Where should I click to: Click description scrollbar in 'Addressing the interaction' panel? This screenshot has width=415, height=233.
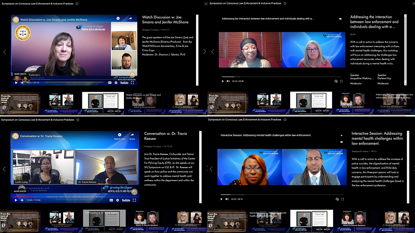point(405,49)
